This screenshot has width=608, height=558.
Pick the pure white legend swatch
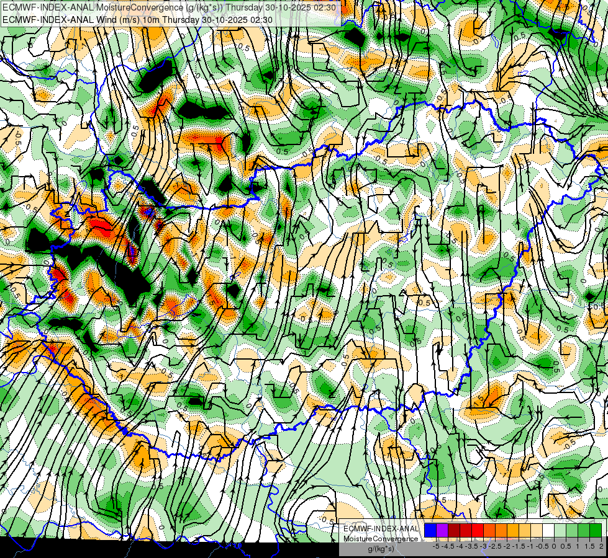click(x=548, y=530)
